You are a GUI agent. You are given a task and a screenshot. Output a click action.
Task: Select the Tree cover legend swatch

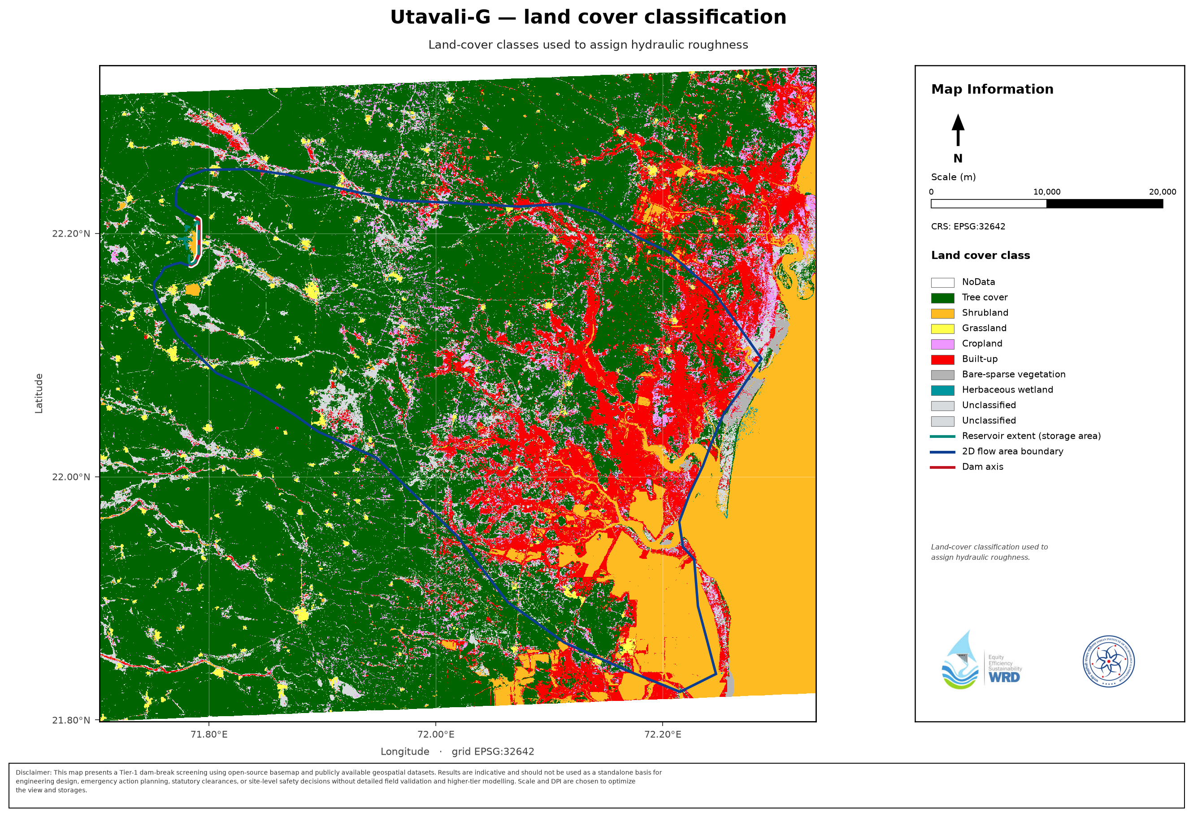click(942, 298)
